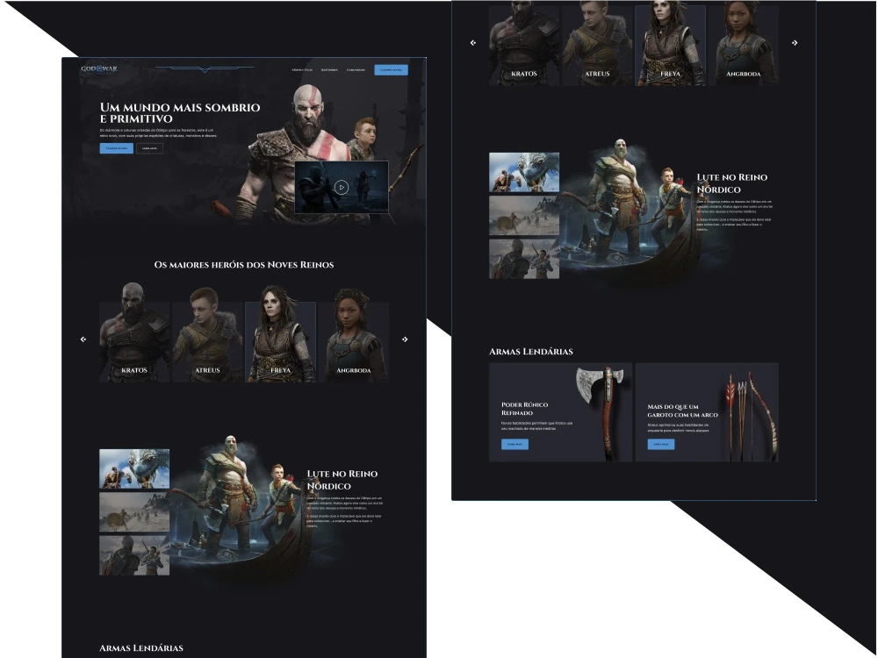The image size is (878, 658).
Task: Click heading 'Um mundo mais sombrio e primitivo'
Action: pyautogui.click(x=180, y=112)
